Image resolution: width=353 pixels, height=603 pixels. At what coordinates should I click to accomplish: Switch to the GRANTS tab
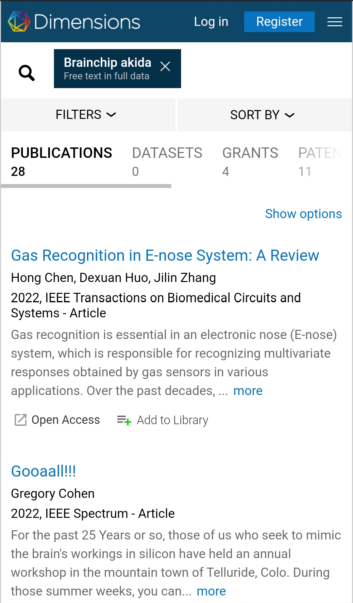click(250, 162)
